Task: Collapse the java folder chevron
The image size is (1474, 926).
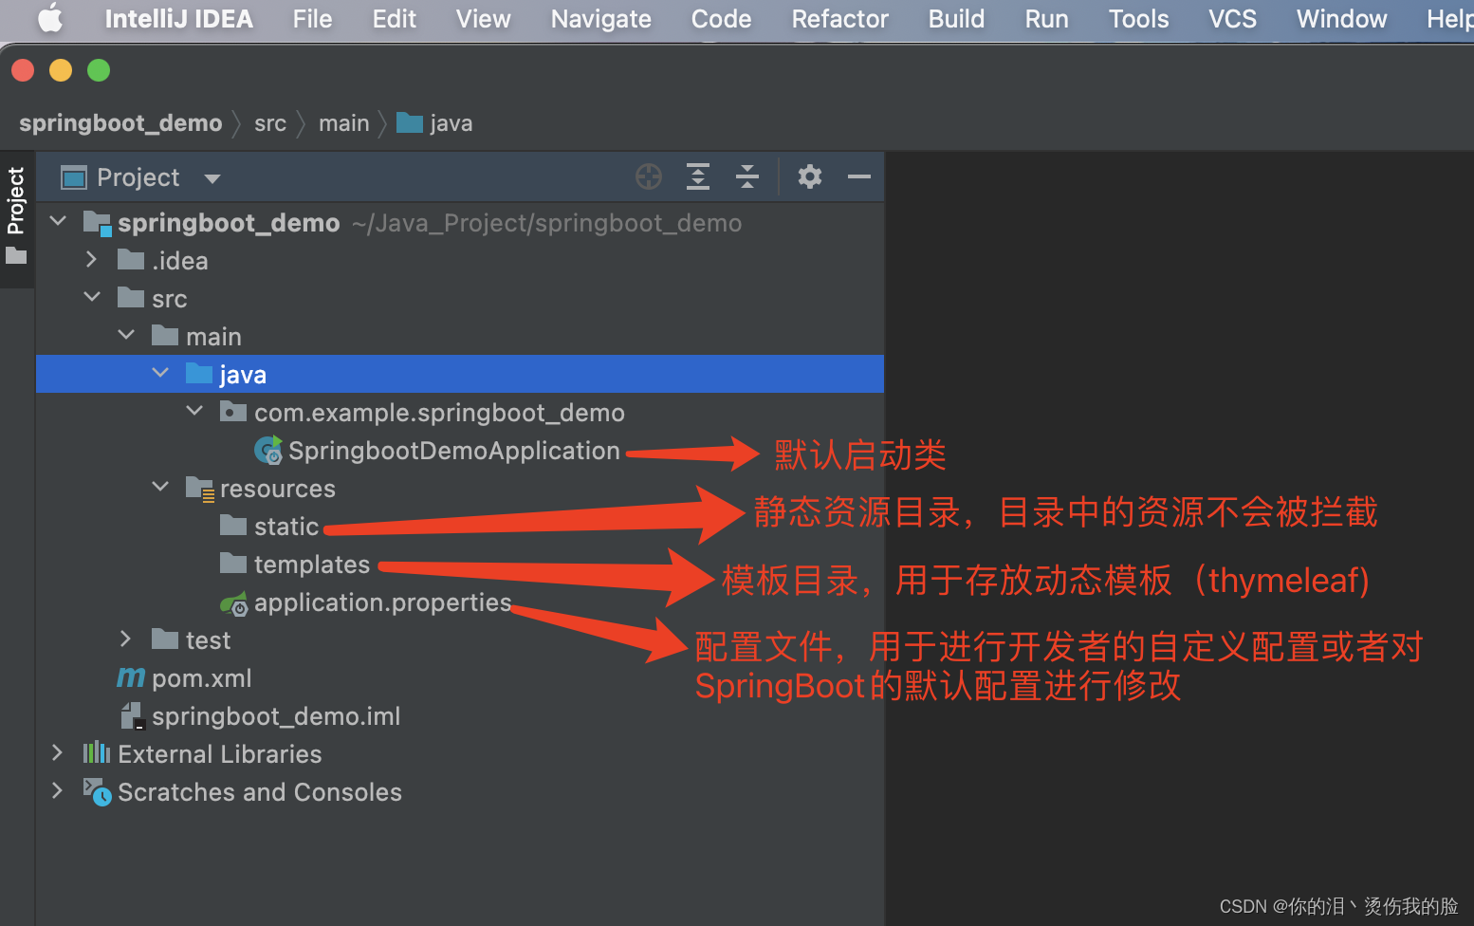Action: coord(160,373)
